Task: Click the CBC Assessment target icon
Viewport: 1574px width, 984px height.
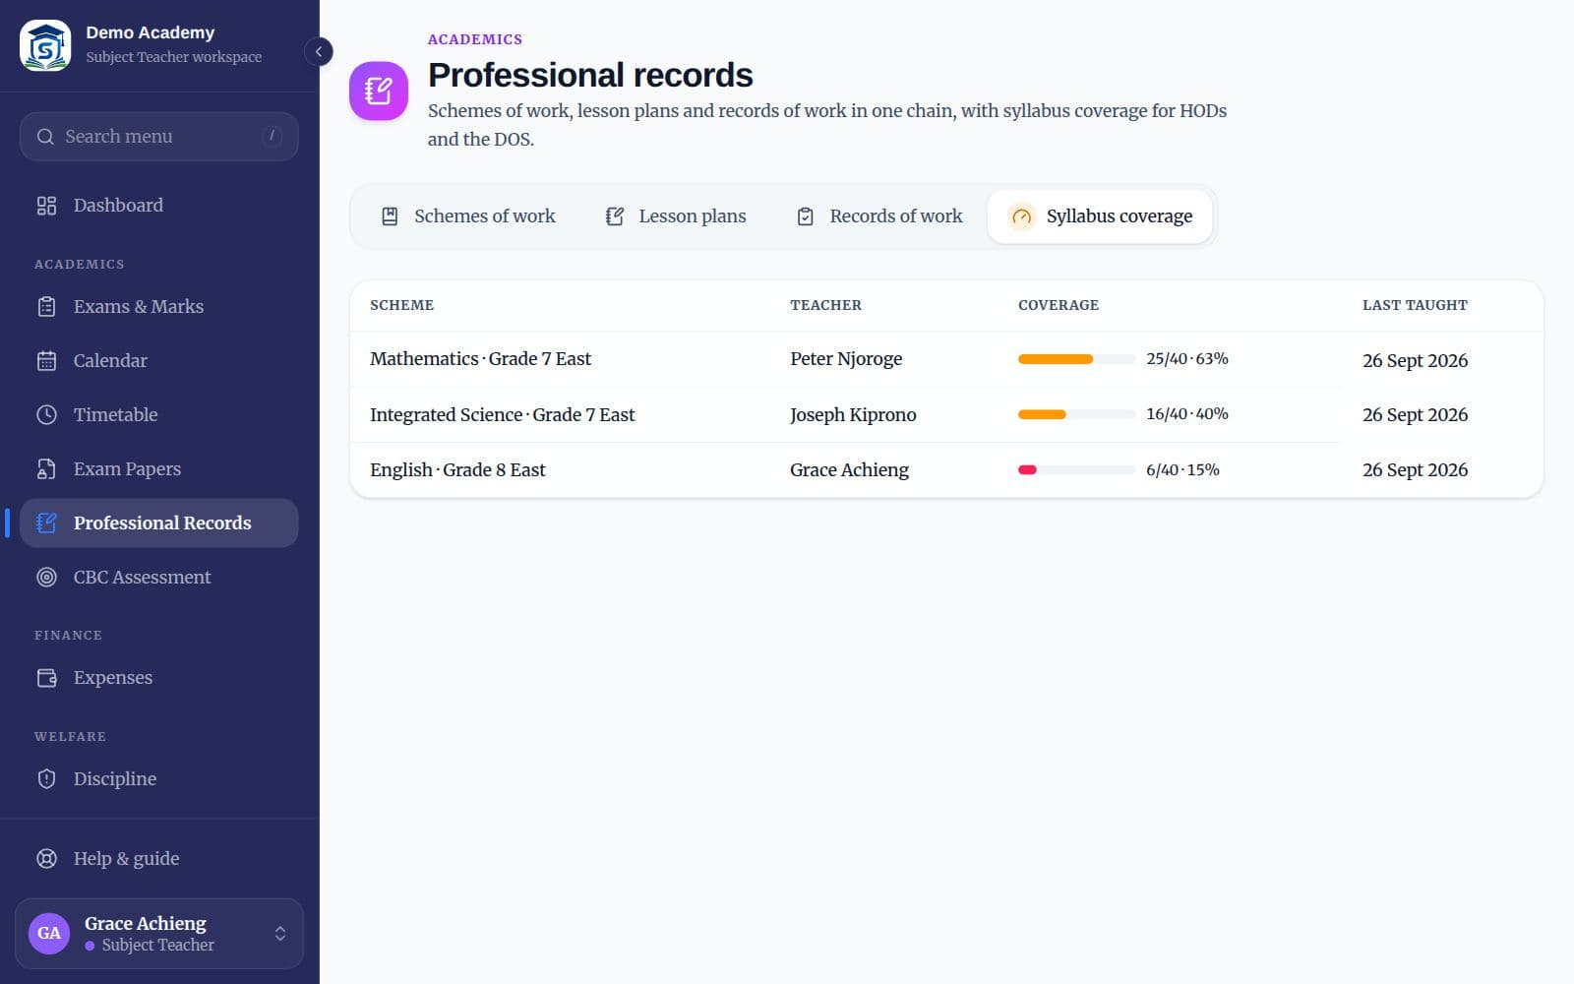Action: tap(46, 578)
